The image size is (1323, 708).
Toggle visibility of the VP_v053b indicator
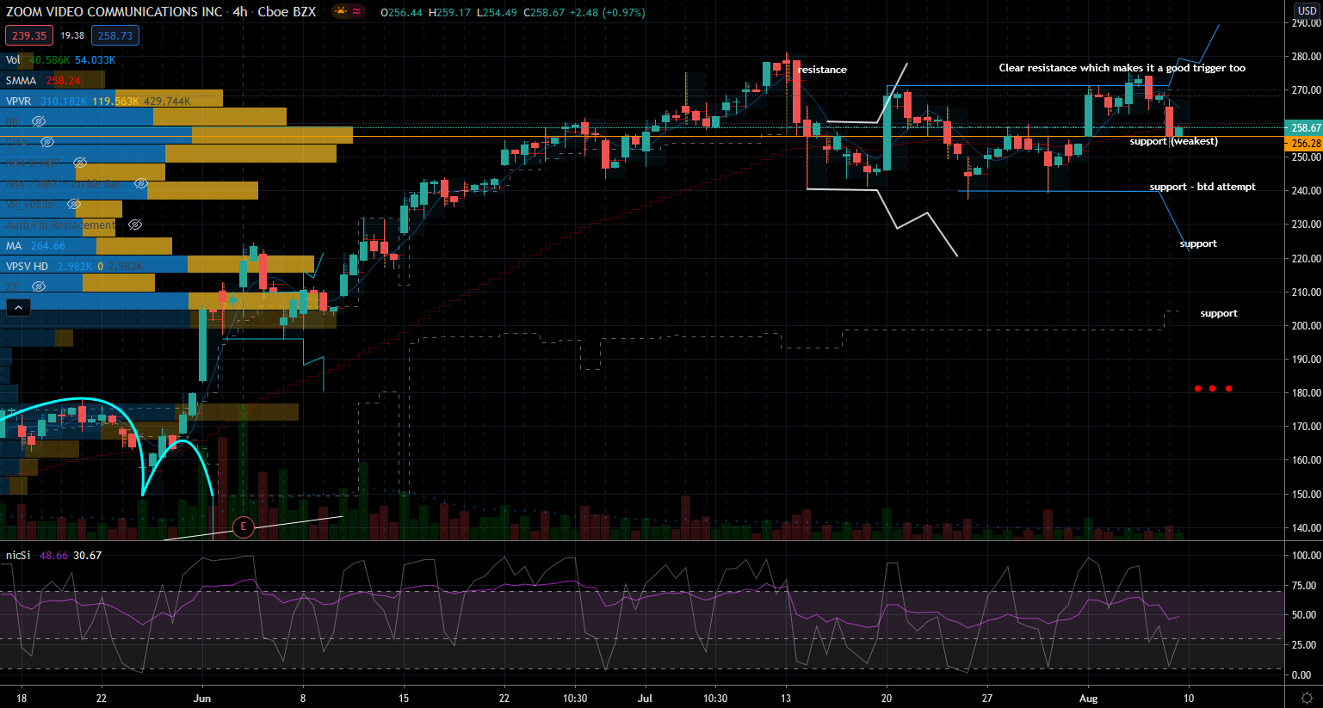point(74,204)
